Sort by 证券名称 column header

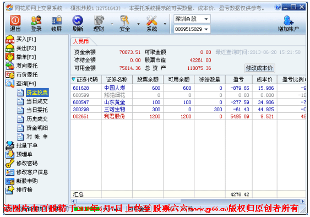(x=117, y=79)
